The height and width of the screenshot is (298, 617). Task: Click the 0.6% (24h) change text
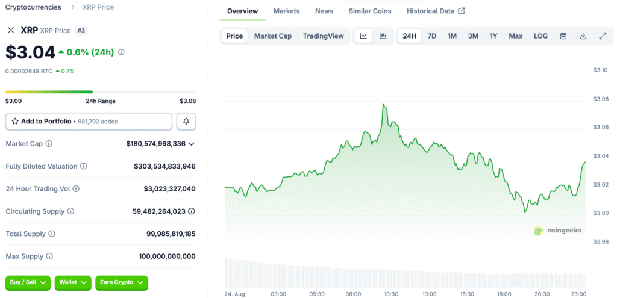tap(90, 52)
